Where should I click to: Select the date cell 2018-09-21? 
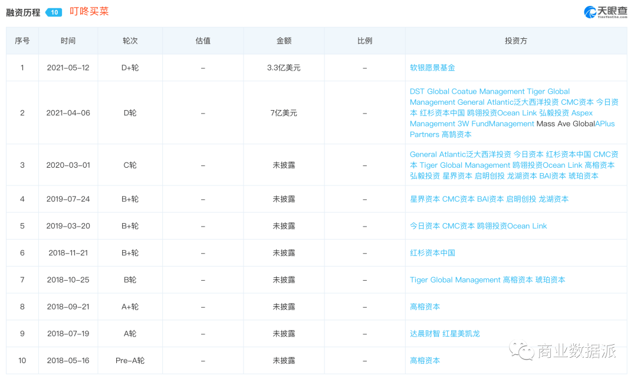(68, 307)
